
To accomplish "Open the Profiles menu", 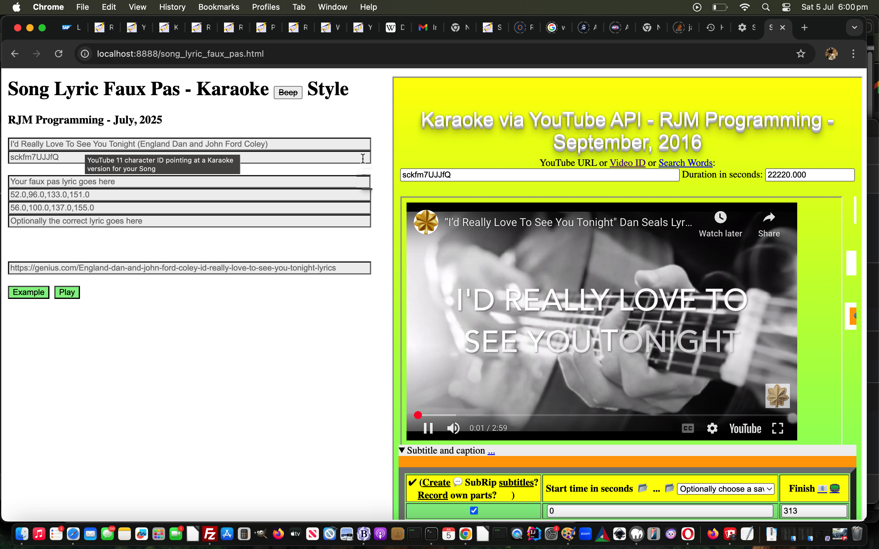I will pos(266,7).
